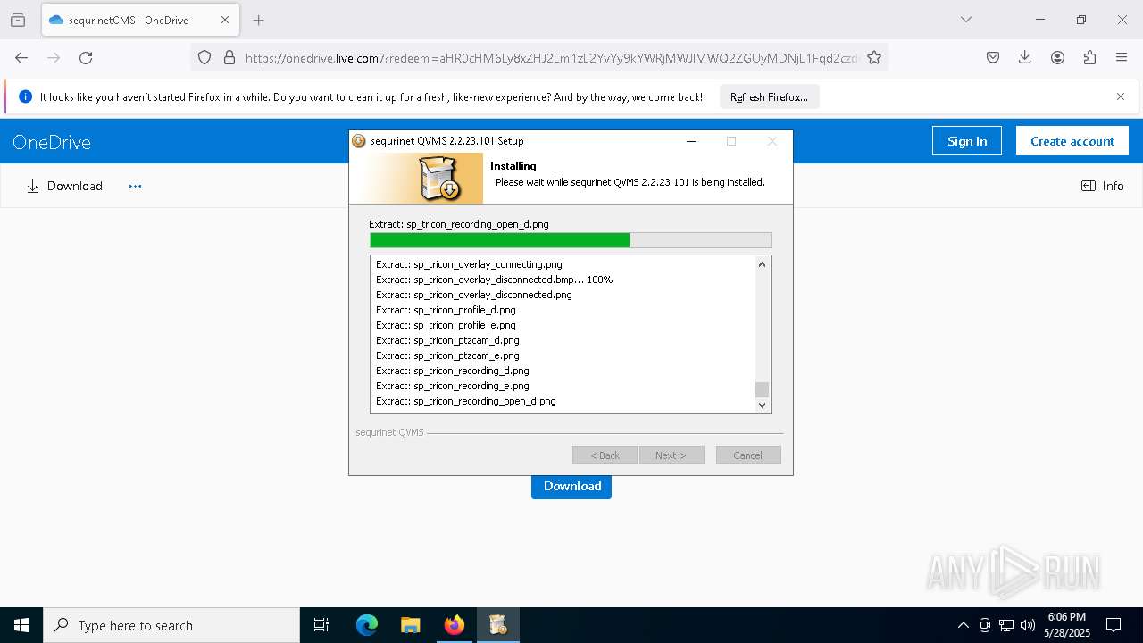Screen dimensions: 1143x643
Task: Open the taskbar clock and date
Action: pyautogui.click(x=1066, y=625)
